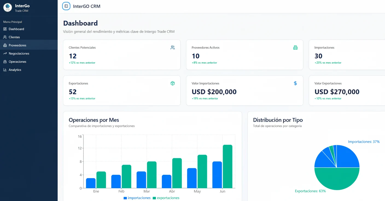
Task: Toggle importaciones legend entry
Action: (137, 198)
